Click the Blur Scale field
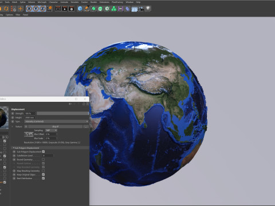 point(51,138)
